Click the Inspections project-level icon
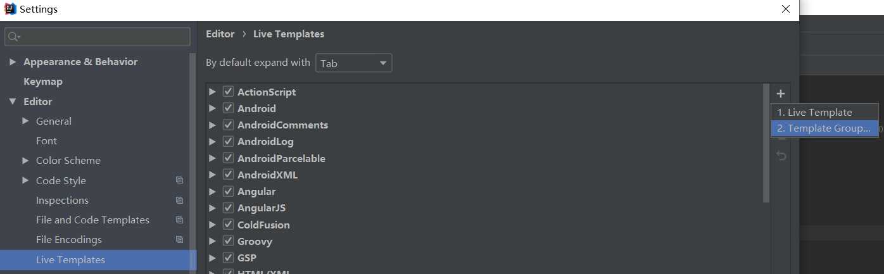The width and height of the screenshot is (884, 274). coord(180,201)
